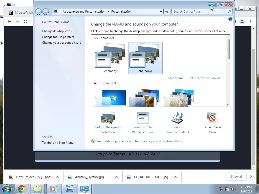Open Chrome's three-dot menu
259x194 pixels.
click(250, 21)
